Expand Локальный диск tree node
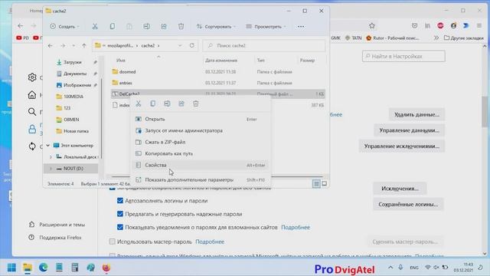490x276 pixels. click(51, 157)
